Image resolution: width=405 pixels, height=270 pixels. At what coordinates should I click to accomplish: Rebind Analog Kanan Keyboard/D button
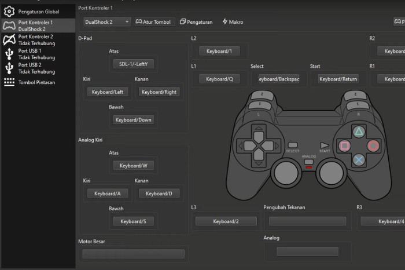[x=159, y=194]
